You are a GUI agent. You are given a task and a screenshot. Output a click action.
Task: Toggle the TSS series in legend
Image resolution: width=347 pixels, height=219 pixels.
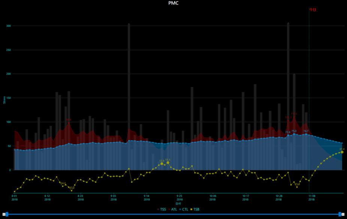(161, 209)
